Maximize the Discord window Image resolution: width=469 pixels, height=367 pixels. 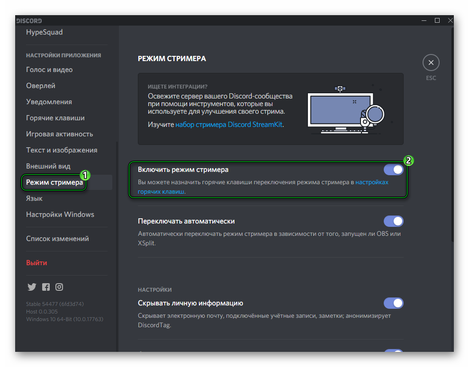(x=437, y=20)
